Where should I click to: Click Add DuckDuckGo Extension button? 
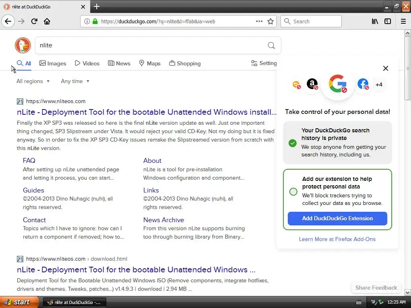[x=337, y=219]
